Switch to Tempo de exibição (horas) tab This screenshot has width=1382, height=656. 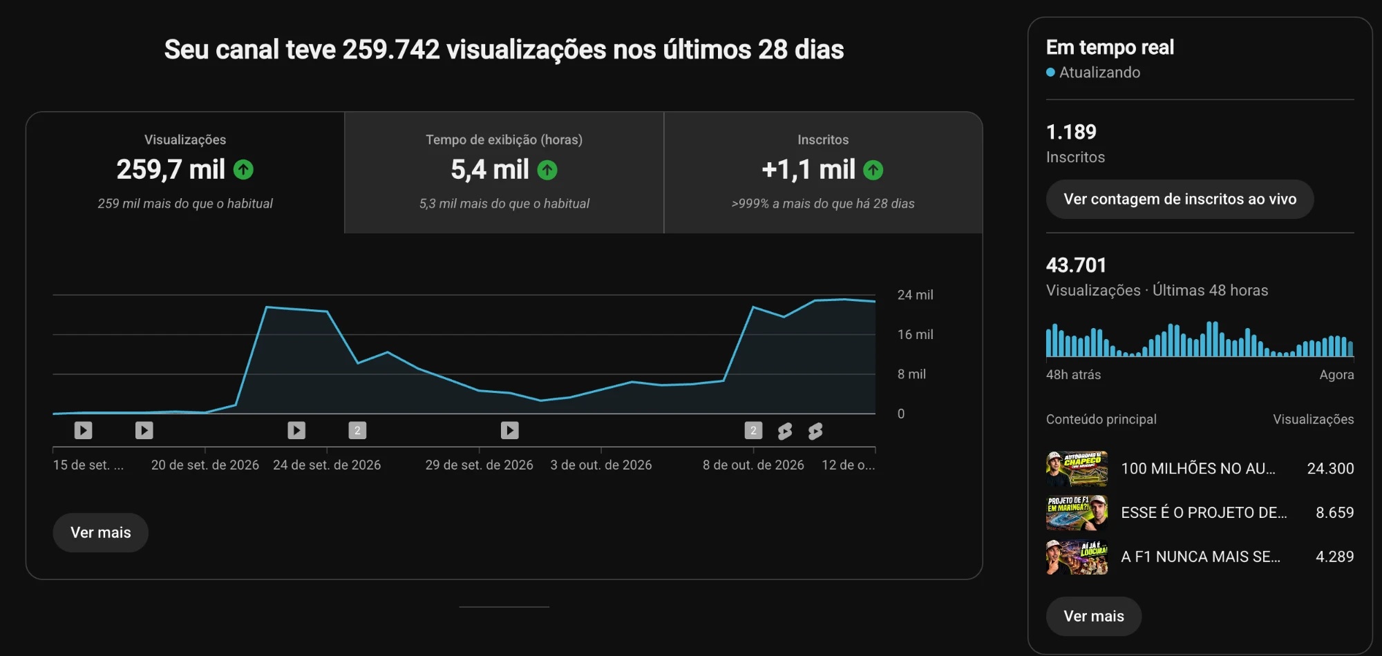504,173
